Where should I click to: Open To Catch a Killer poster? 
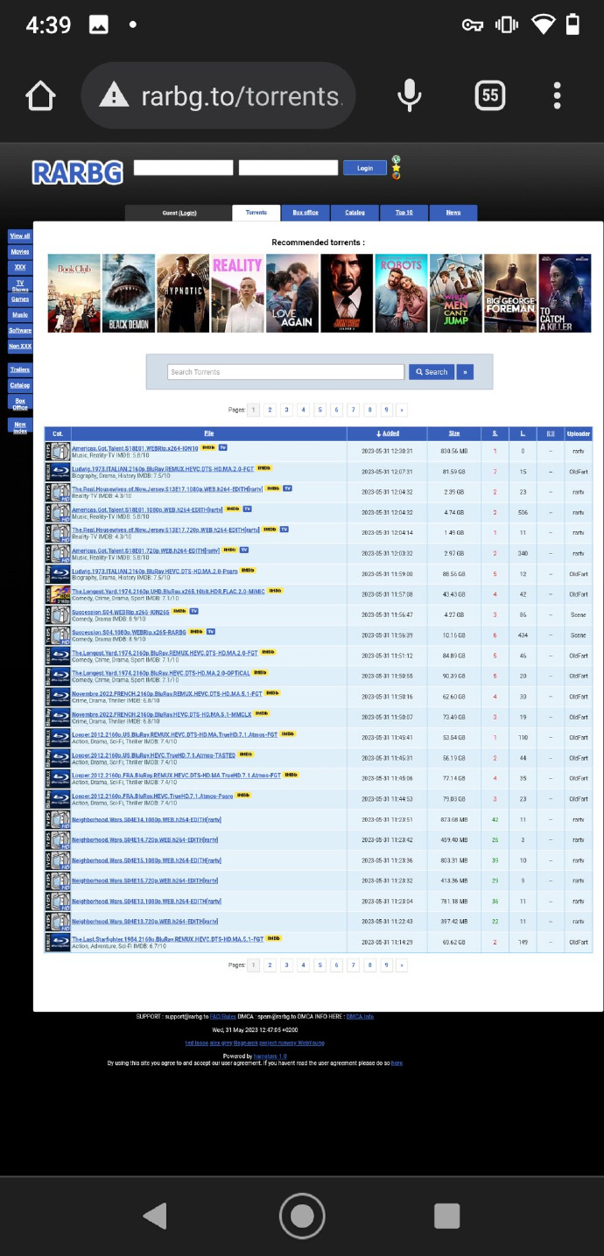565,293
